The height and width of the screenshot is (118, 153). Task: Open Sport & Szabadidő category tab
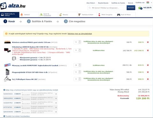[48, 15]
